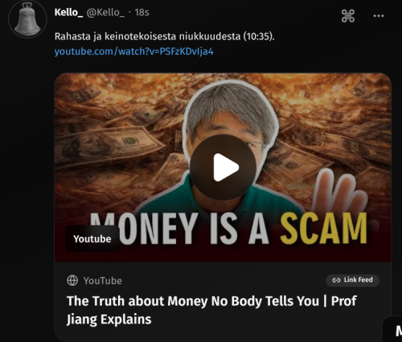Click the 'Jiang Explains' title line
402x342 pixels.
109,320
